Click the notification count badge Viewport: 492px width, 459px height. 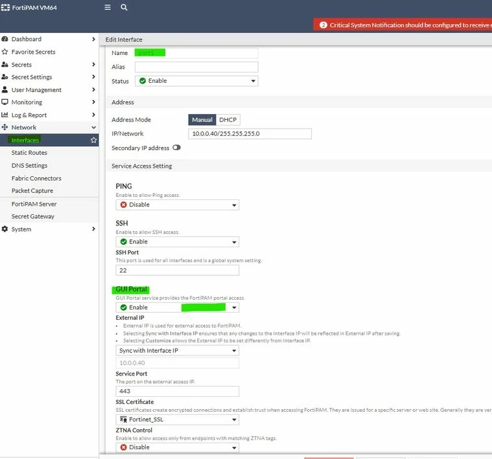pyautogui.click(x=323, y=25)
